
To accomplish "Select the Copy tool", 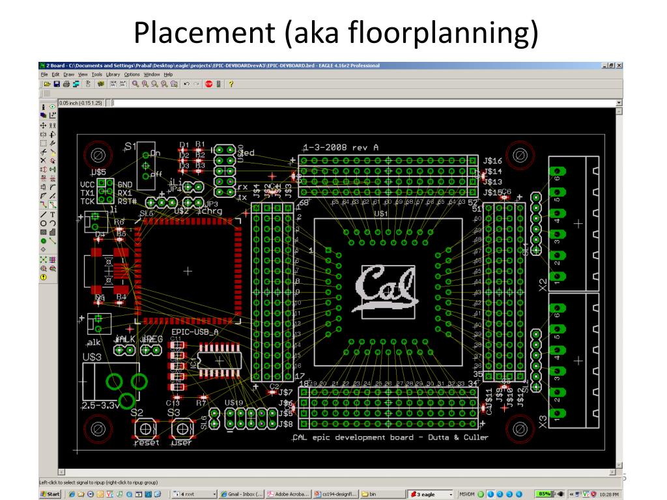I will click(x=52, y=126).
